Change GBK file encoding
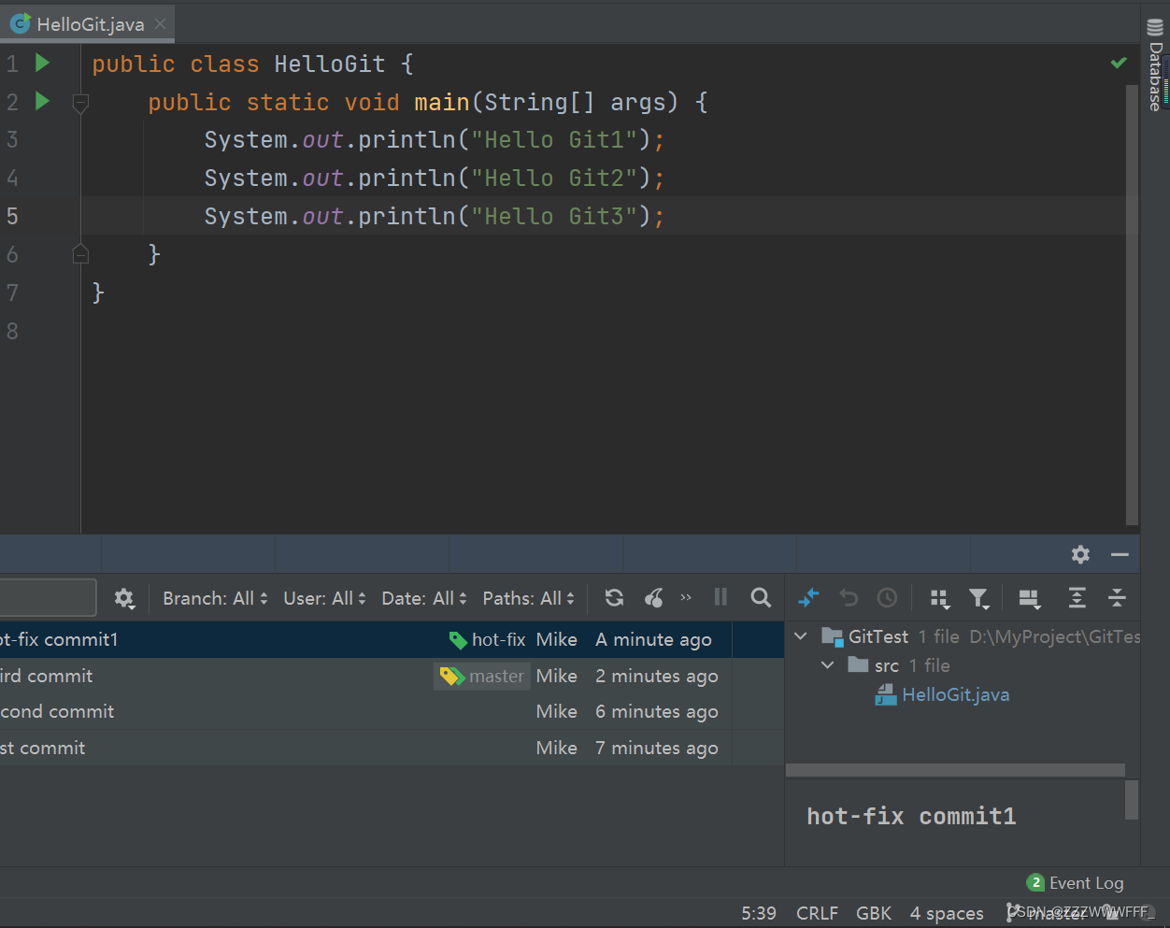Image resolution: width=1170 pixels, height=928 pixels. (874, 913)
